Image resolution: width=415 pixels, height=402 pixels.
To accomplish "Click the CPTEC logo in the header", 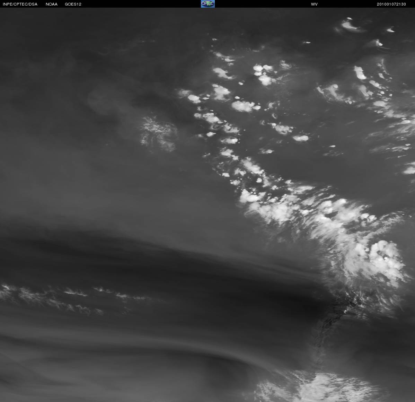I will pos(208,4).
